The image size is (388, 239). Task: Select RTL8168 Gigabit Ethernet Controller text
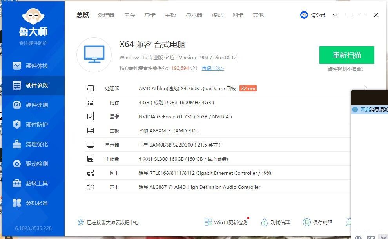205,173
